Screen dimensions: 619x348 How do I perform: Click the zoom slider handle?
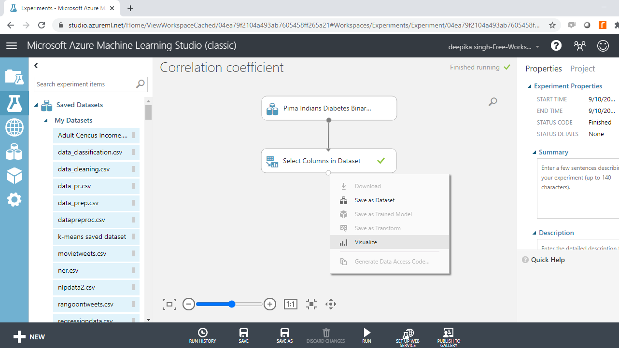[232, 304]
